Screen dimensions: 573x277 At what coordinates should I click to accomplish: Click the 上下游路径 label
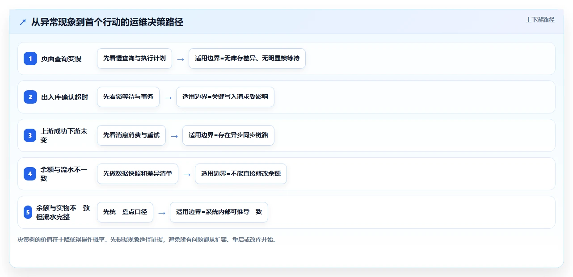pyautogui.click(x=540, y=20)
